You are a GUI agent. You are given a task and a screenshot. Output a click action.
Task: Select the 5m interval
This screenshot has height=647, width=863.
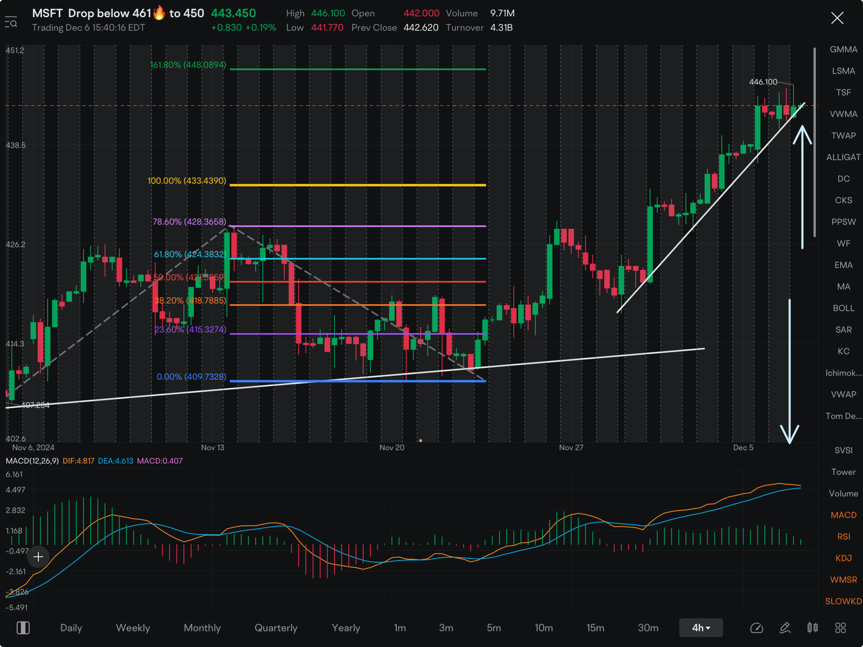[x=494, y=628]
